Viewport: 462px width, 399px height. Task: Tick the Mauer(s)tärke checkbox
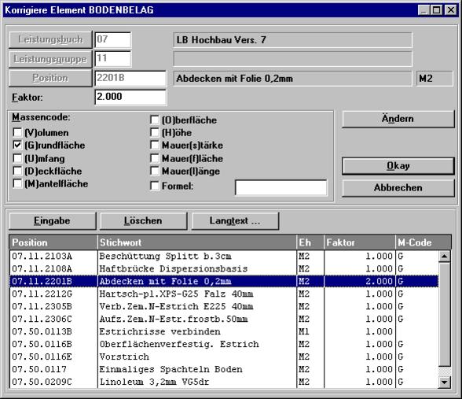pos(154,145)
